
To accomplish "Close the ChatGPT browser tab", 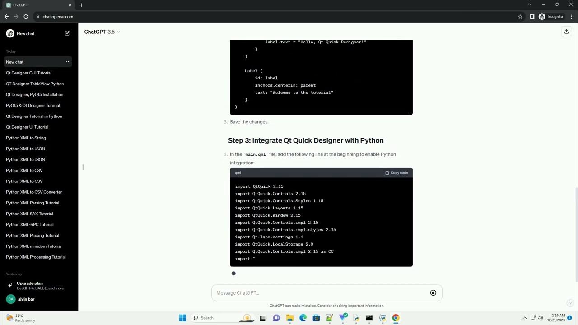I will point(70,5).
